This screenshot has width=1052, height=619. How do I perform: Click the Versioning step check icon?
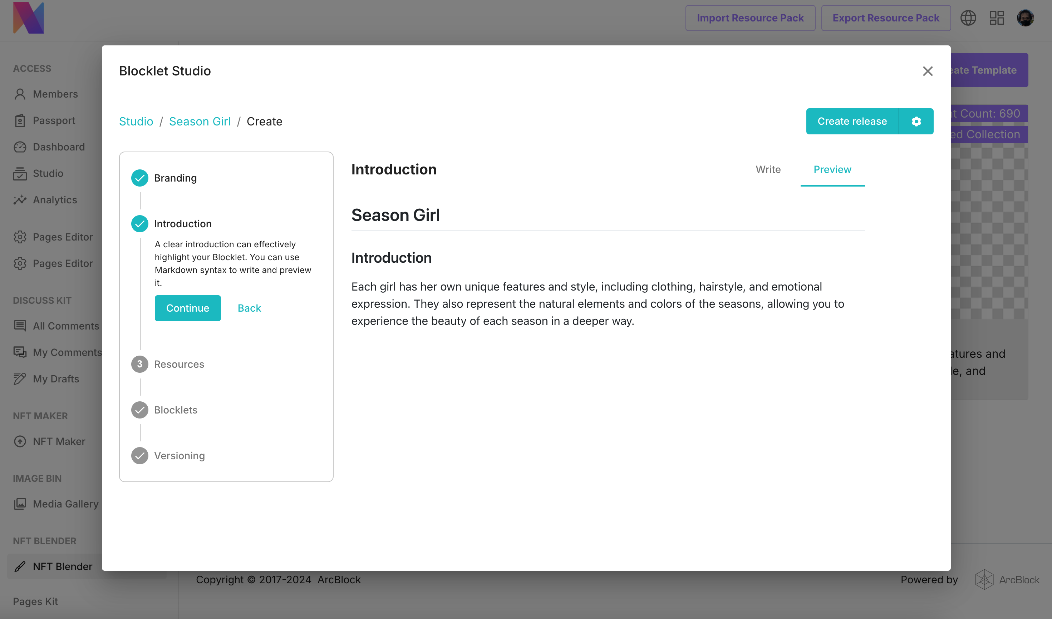140,456
